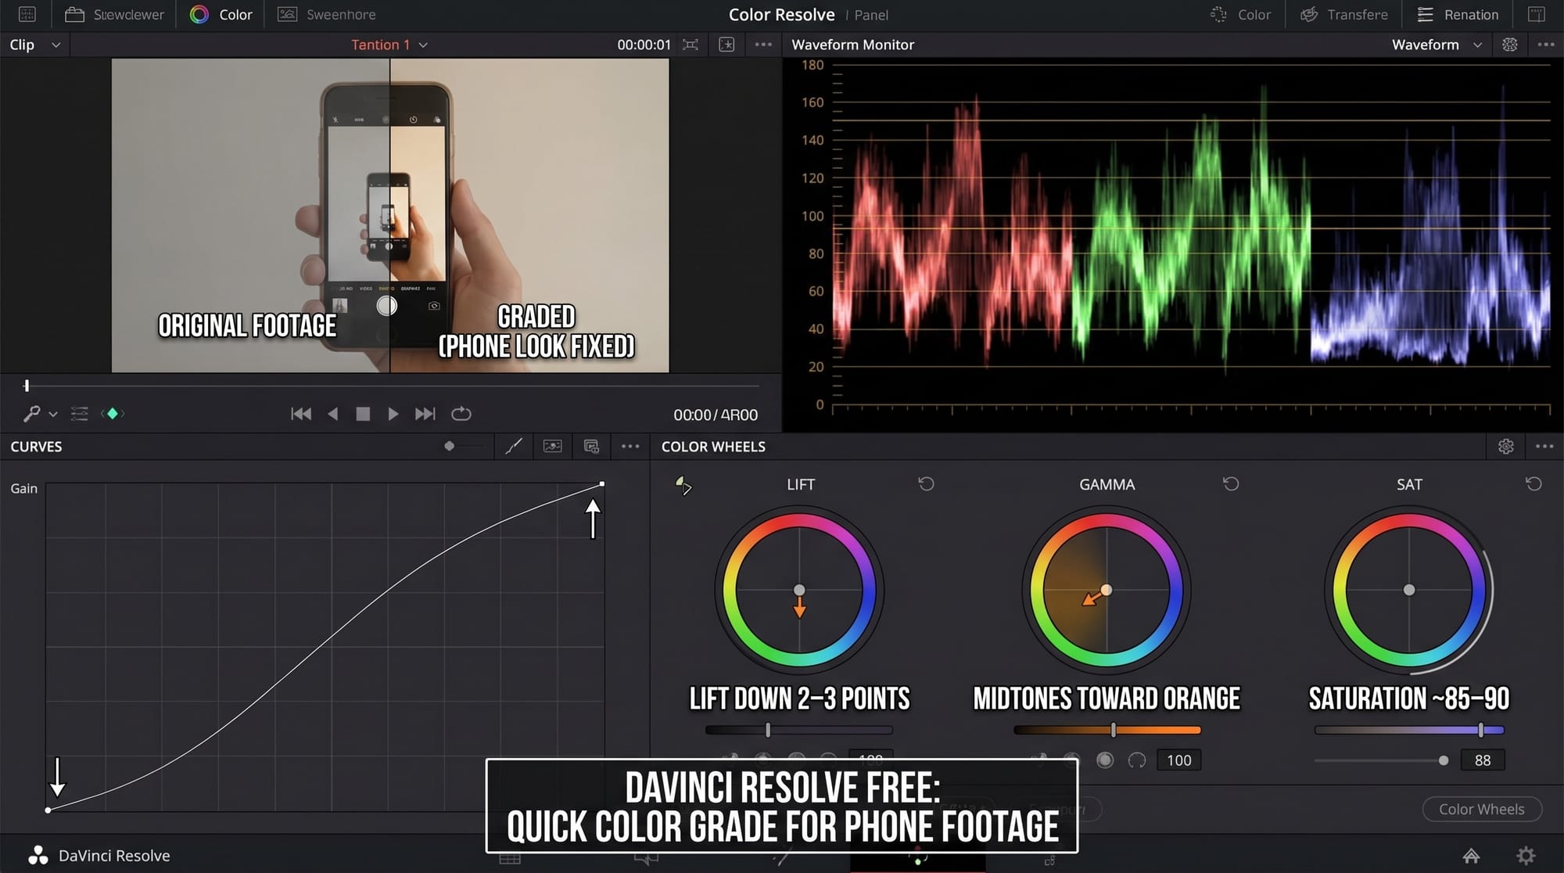Click the saturation slider handle near 88
Screen dimensions: 1564x873
pos(1444,760)
